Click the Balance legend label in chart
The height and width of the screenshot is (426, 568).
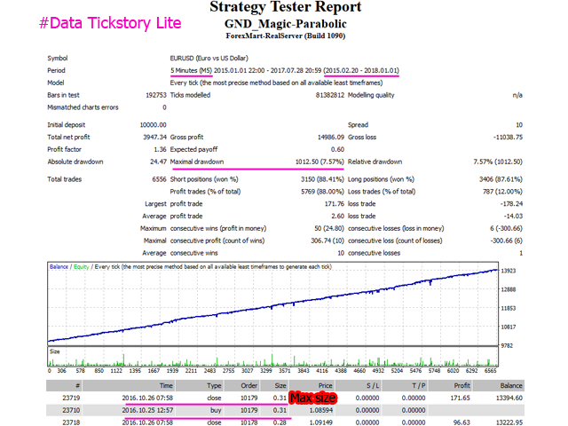59,266
